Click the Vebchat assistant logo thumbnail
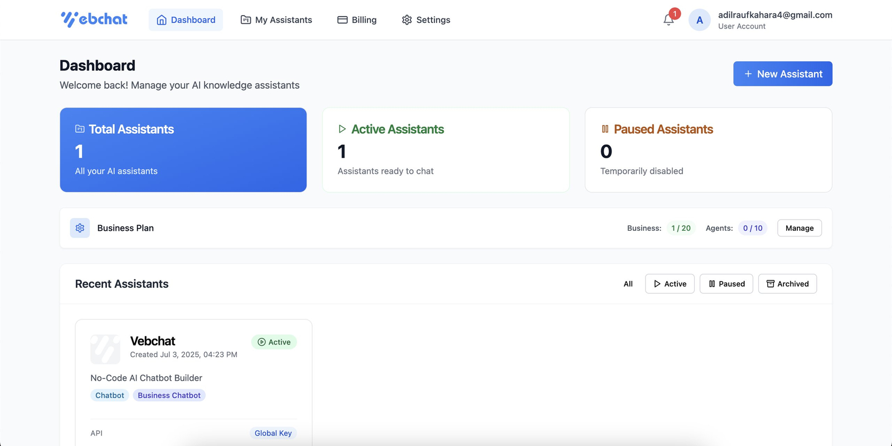 tap(105, 349)
